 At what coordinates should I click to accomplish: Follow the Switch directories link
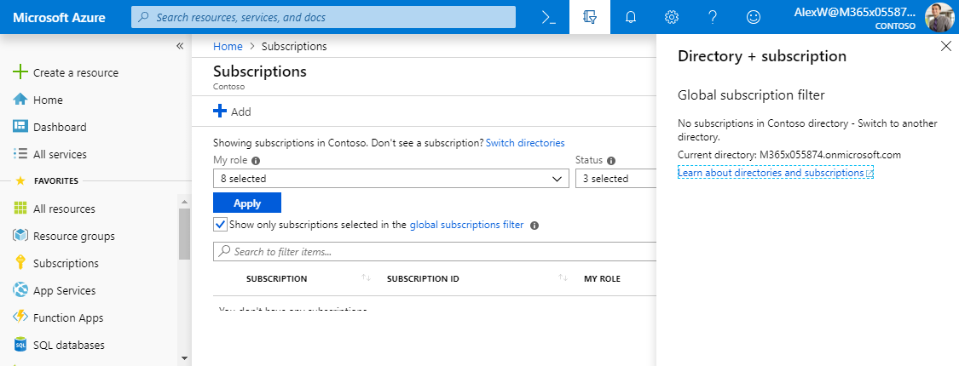click(x=525, y=143)
